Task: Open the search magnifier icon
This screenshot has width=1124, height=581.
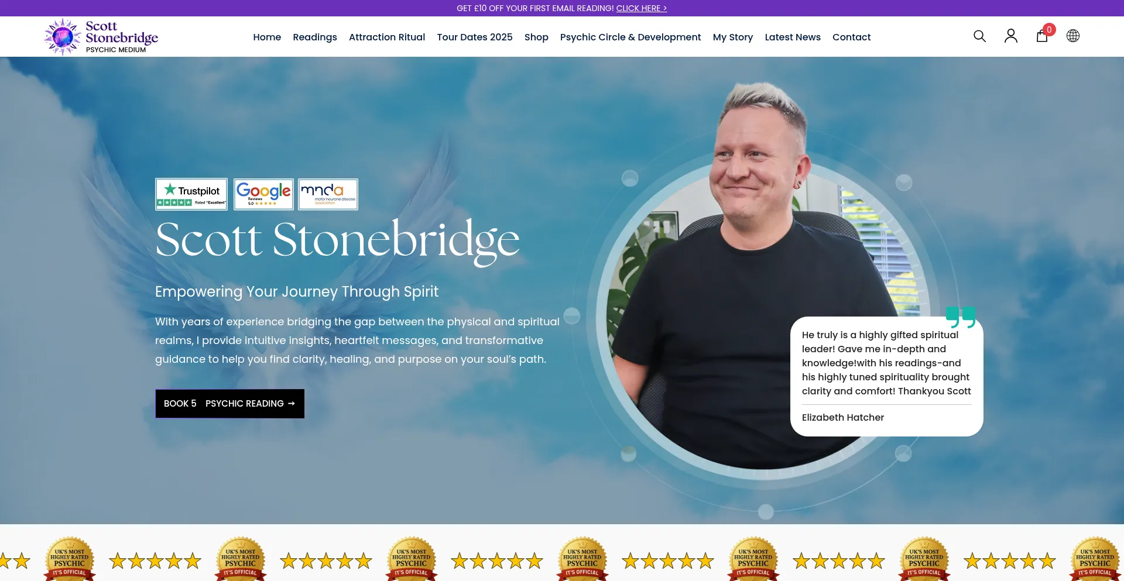Action: point(979,36)
